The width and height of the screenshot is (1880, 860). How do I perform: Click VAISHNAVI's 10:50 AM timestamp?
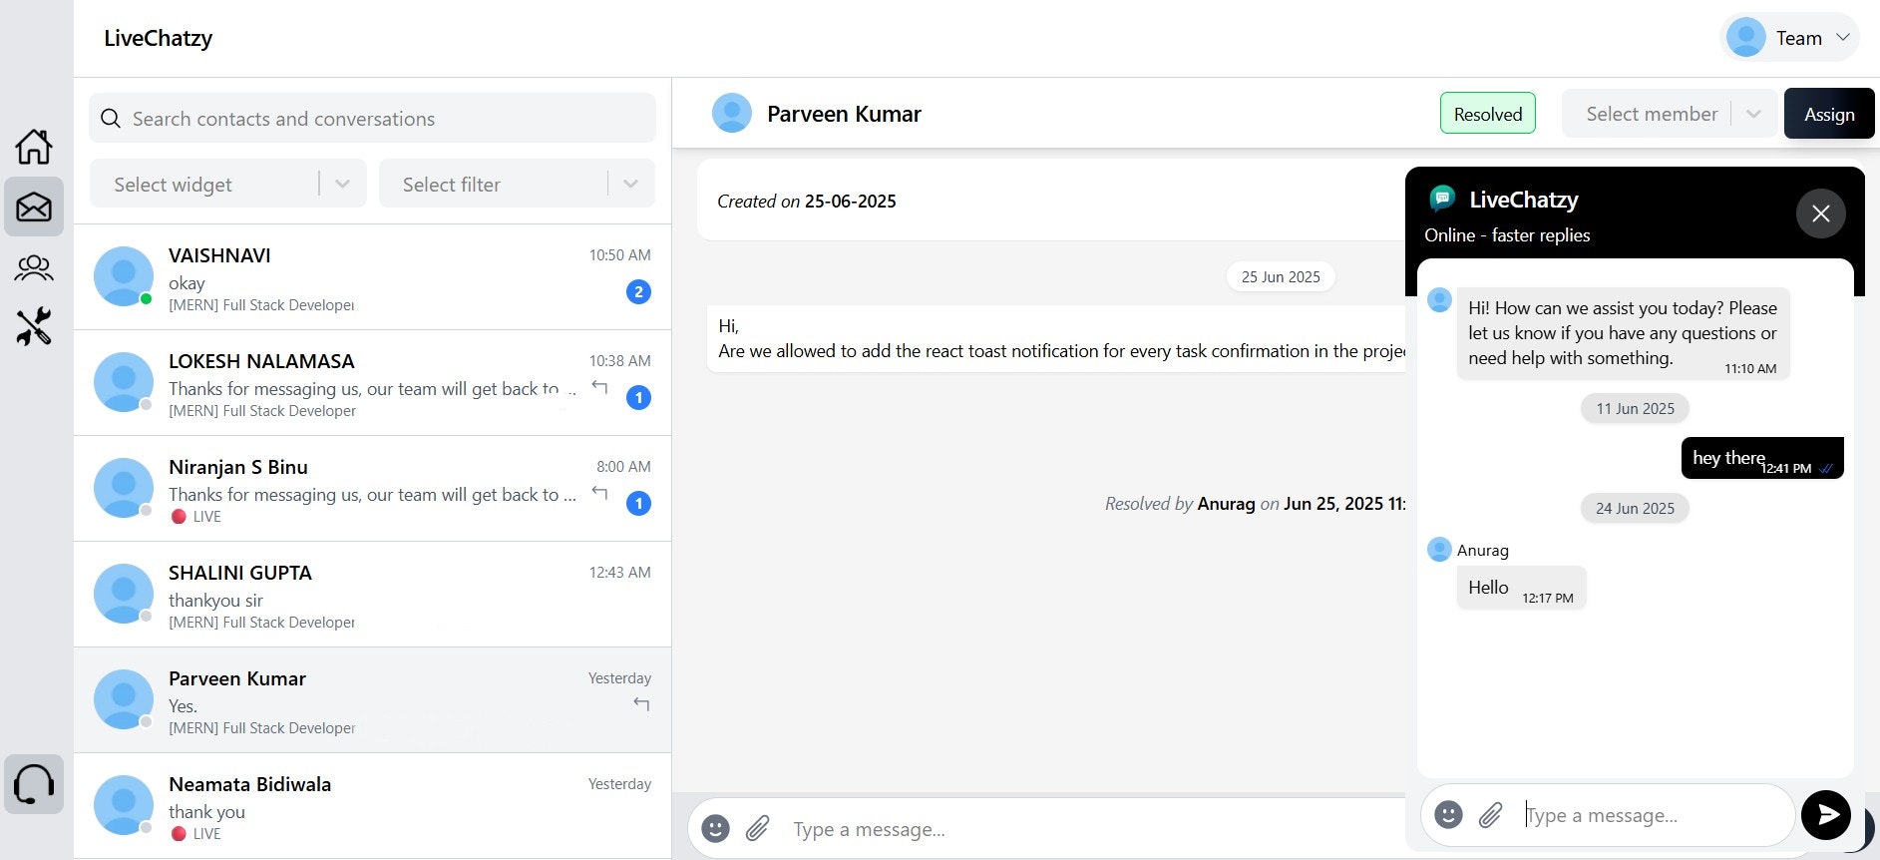(619, 255)
